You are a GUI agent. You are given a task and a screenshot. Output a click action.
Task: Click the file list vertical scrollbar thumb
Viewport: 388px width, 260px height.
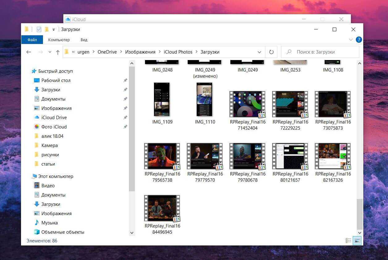[x=359, y=214]
